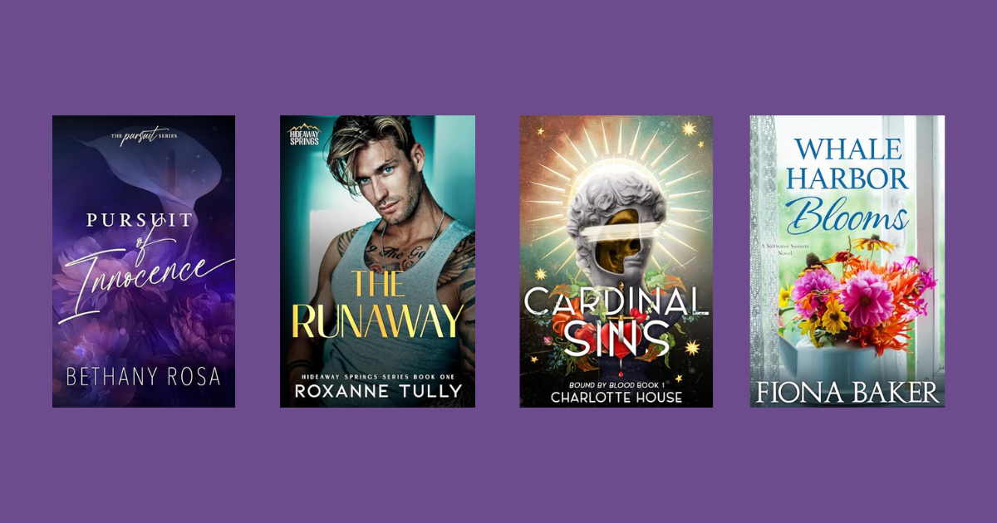Open the Pursuit of Innocence book cover
The height and width of the screenshot is (523, 997).
tap(144, 261)
